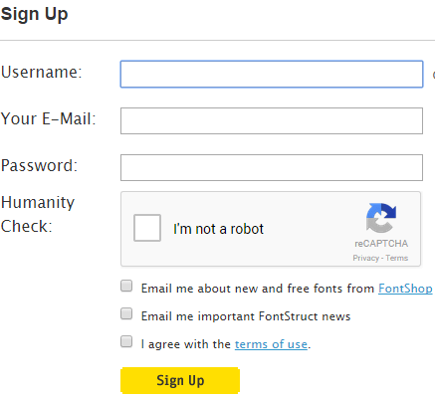This screenshot has height=398, width=435.
Task: Open the reCAPTCHA Privacy link
Action: click(366, 258)
